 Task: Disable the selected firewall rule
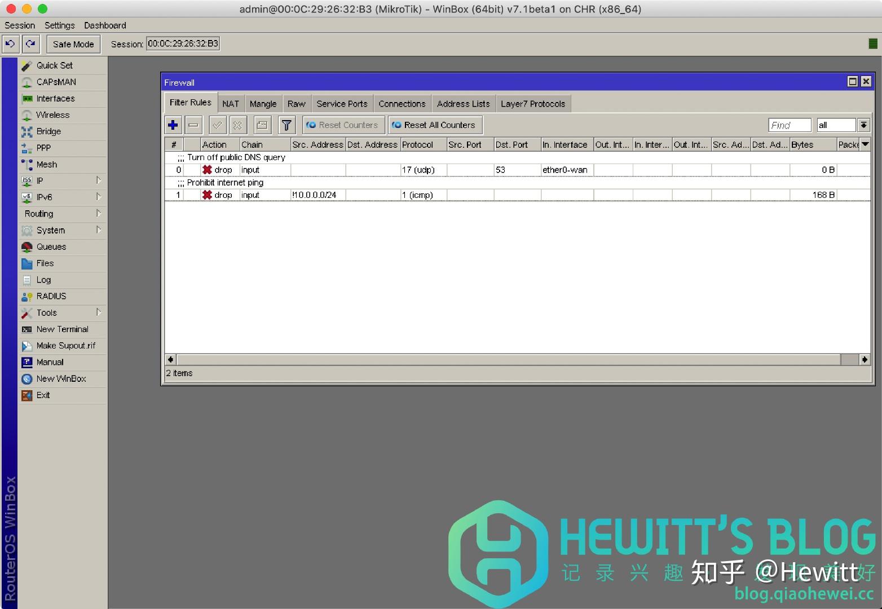point(237,125)
